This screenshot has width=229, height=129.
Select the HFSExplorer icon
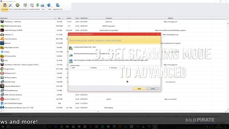(x=2, y=73)
